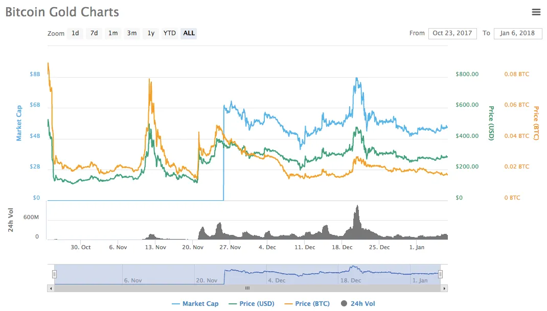Set zoom to YTD
547x311 pixels.
pyautogui.click(x=170, y=33)
